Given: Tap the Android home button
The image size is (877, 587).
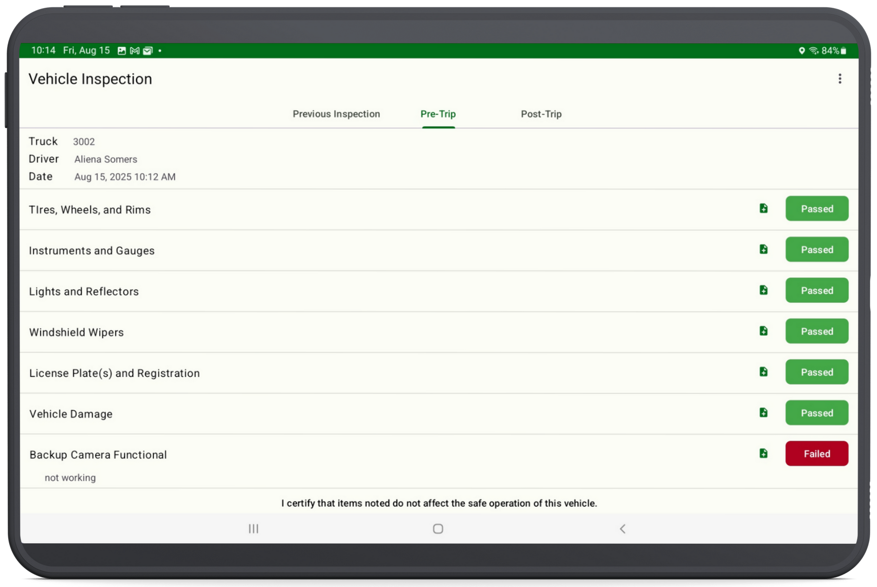Looking at the screenshot, I should tap(438, 528).
